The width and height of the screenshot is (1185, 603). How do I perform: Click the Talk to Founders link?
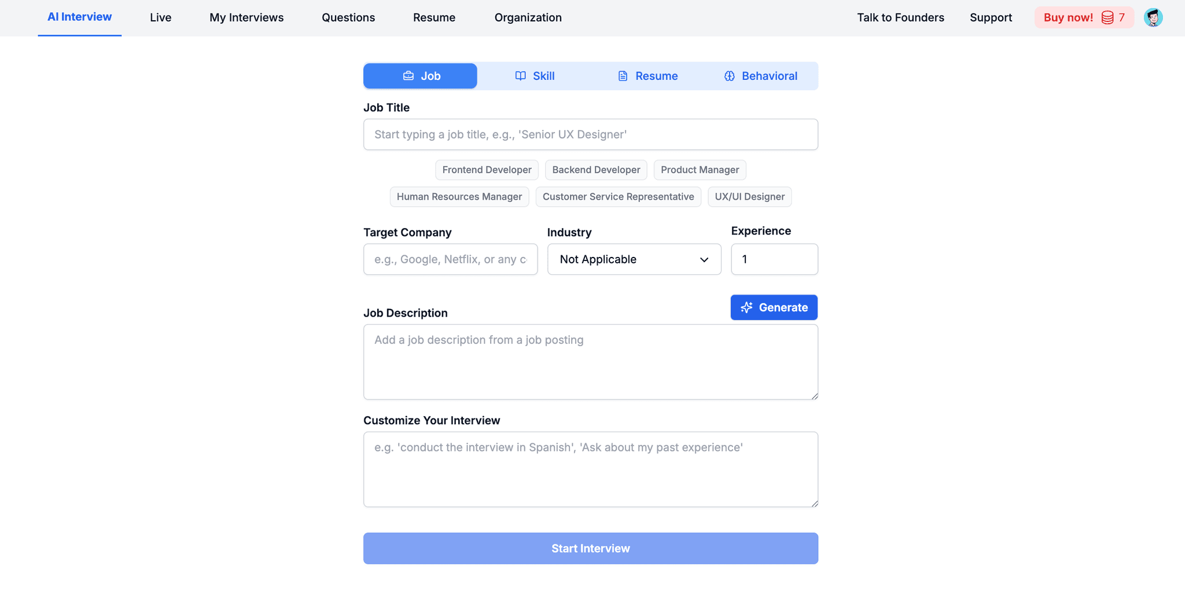(900, 17)
